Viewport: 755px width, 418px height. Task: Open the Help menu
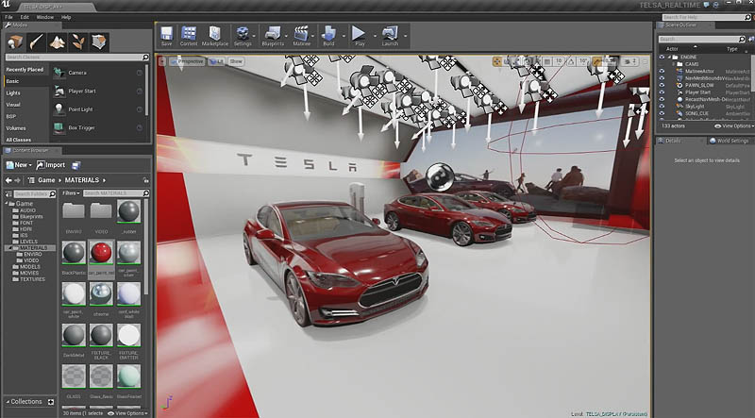(66, 17)
